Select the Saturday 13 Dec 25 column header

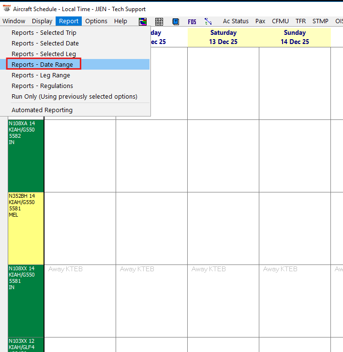(223, 37)
